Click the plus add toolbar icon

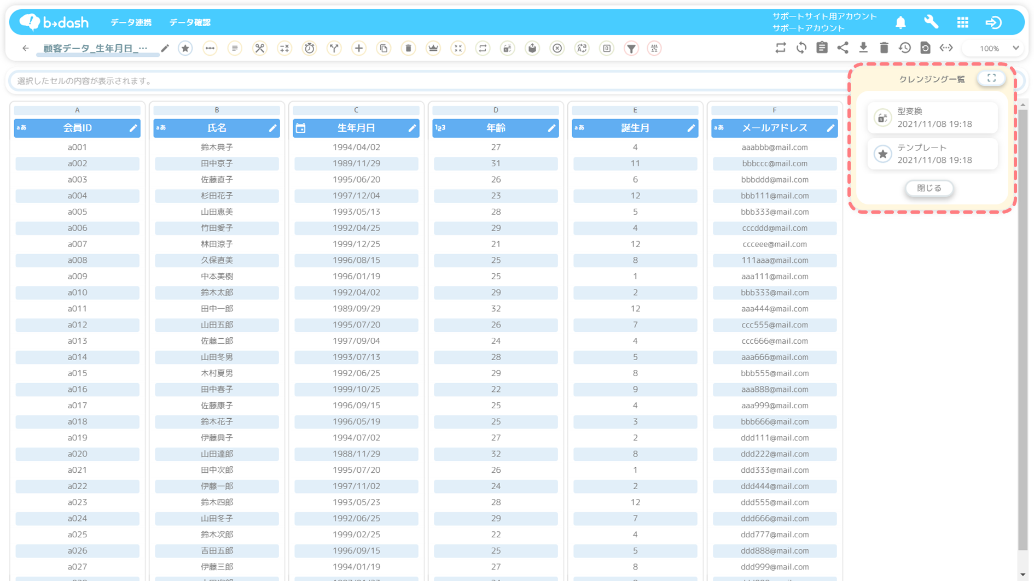pos(359,48)
